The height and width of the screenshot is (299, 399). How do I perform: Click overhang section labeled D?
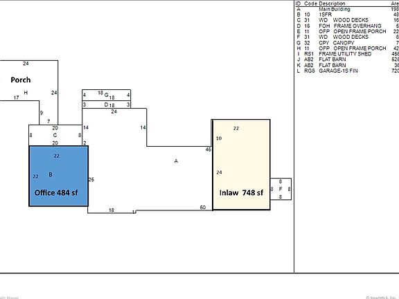[107, 105]
